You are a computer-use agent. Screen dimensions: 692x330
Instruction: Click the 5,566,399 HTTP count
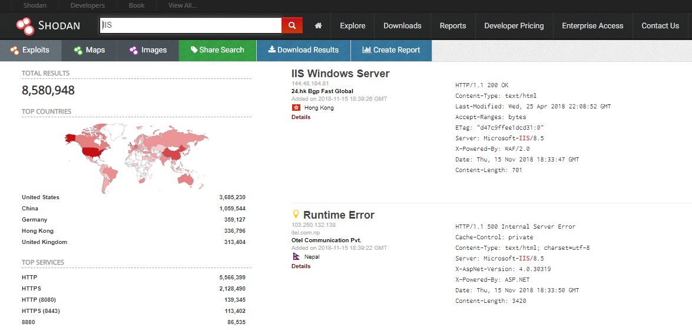[x=232, y=278]
